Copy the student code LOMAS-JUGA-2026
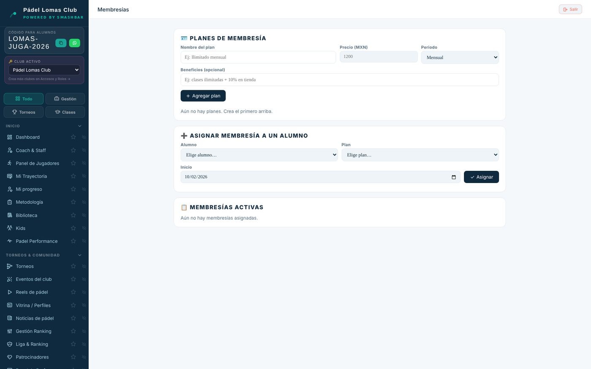Viewport: 591px width, 369px height. pyautogui.click(x=61, y=43)
